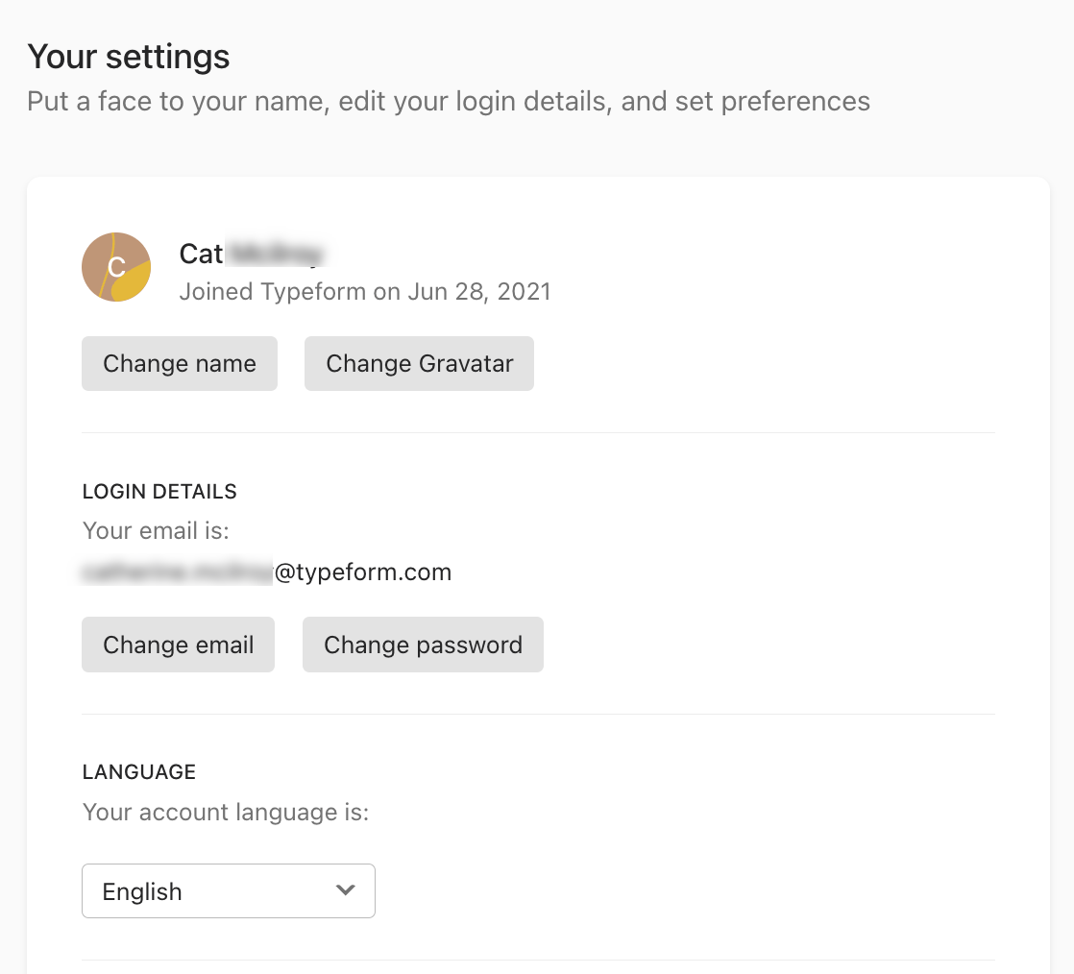Click the user name 'Cat' beside the avatar
The height and width of the screenshot is (974, 1074).
(201, 254)
